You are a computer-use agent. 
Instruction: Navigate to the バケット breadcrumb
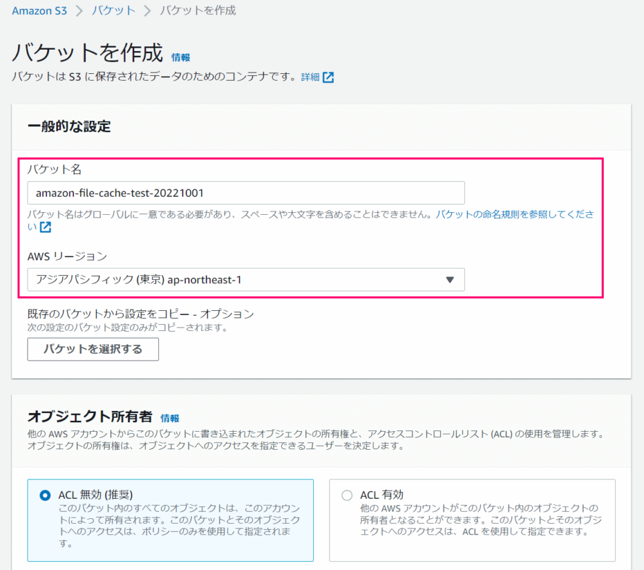coord(113,11)
